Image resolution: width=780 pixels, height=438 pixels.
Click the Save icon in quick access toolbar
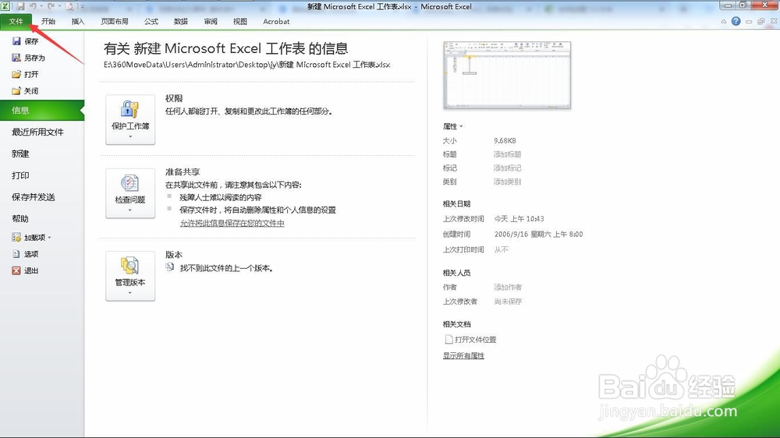click(x=20, y=6)
